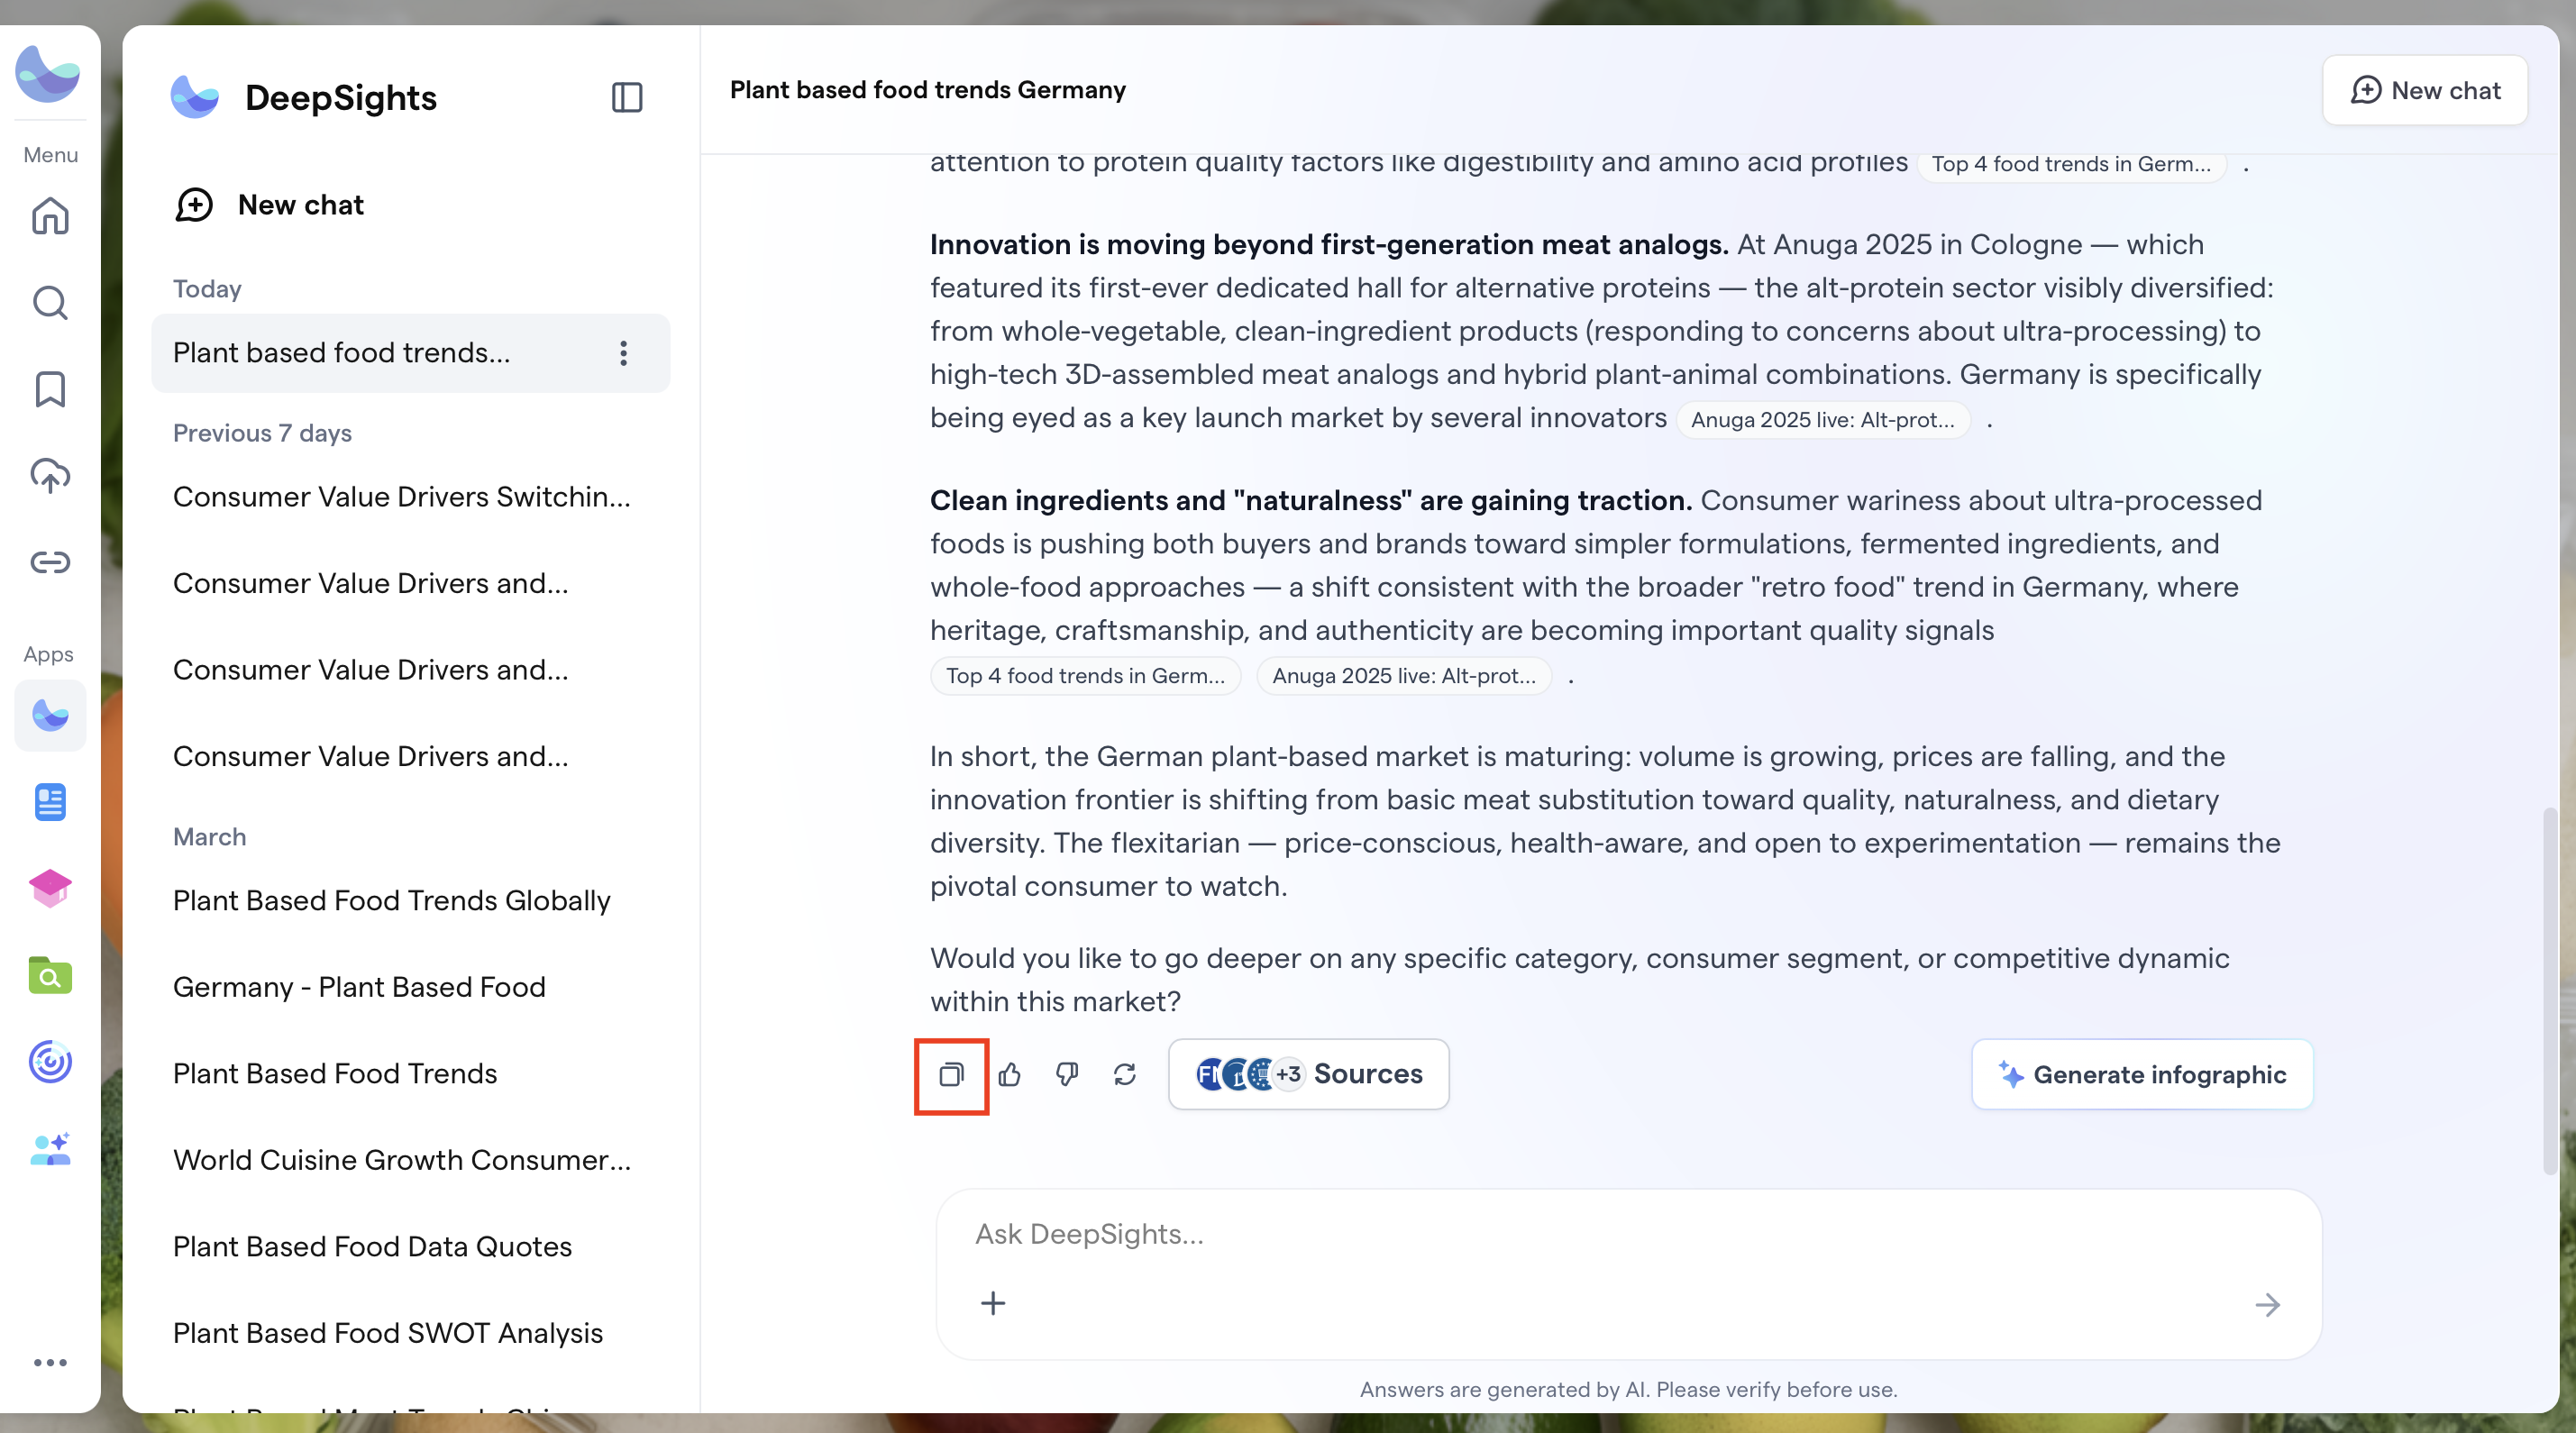Open the DeepSights app icon under Apps
This screenshot has width=2576, height=1433.
coord(50,715)
